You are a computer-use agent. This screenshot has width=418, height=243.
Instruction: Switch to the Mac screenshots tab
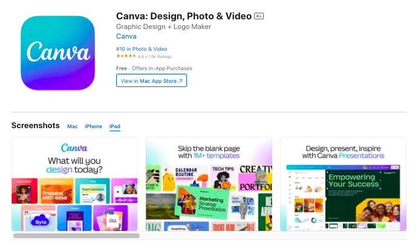pos(72,126)
